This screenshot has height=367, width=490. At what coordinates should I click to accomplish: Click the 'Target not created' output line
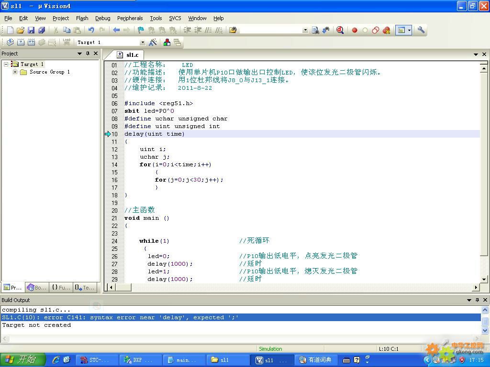(36, 325)
